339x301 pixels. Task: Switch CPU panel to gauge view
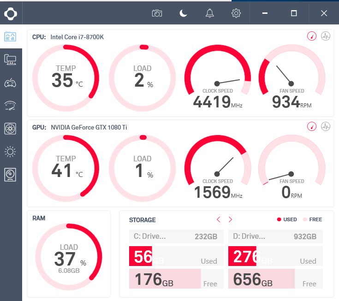[x=312, y=36]
